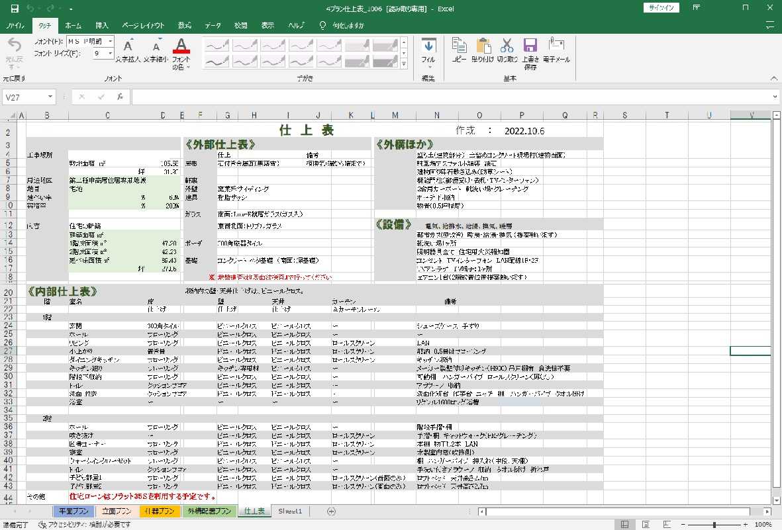Click the zoom level 100% button
Image resolution: width=782 pixels, height=530 pixels.
[x=763, y=525]
